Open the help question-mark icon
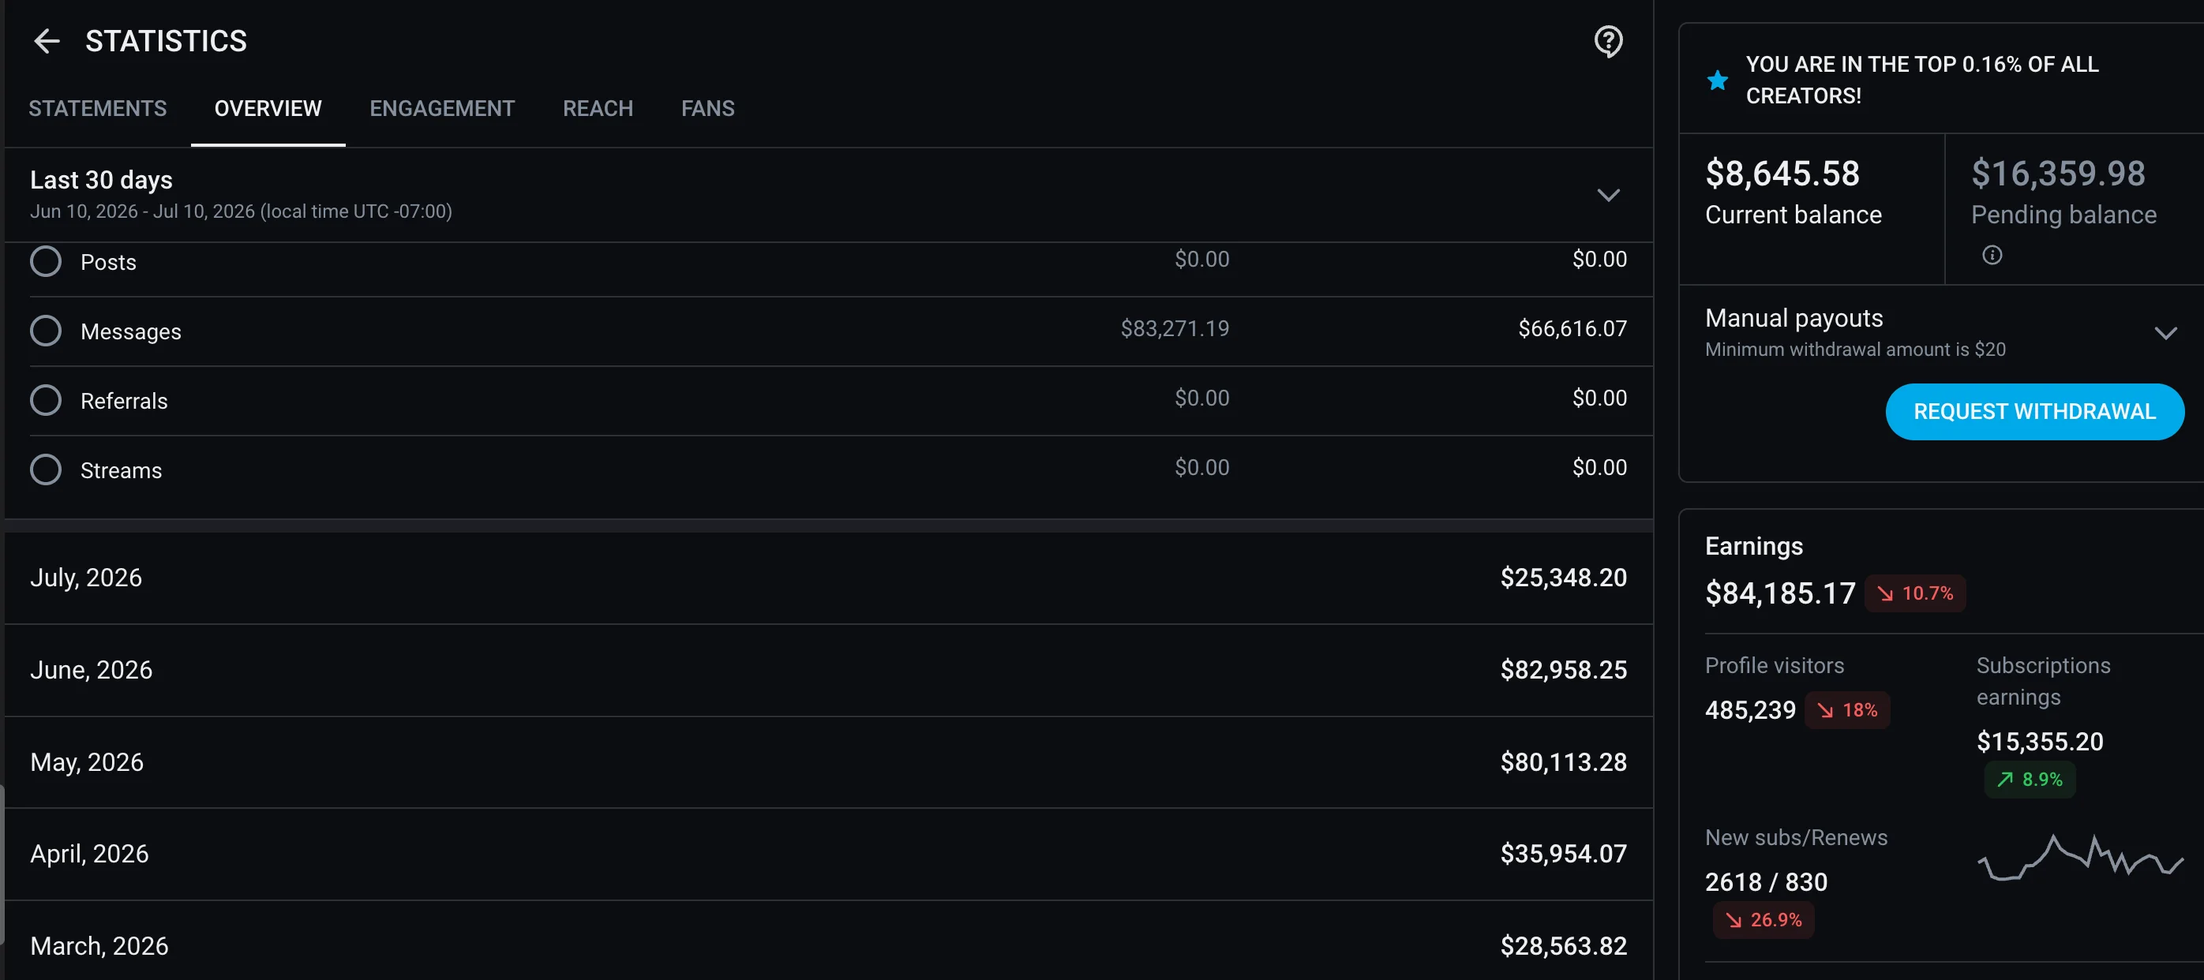The height and width of the screenshot is (980, 2204). [1608, 41]
